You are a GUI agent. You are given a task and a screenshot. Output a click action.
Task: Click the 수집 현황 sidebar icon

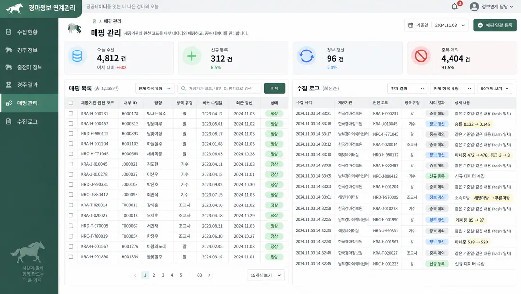(x=9, y=32)
